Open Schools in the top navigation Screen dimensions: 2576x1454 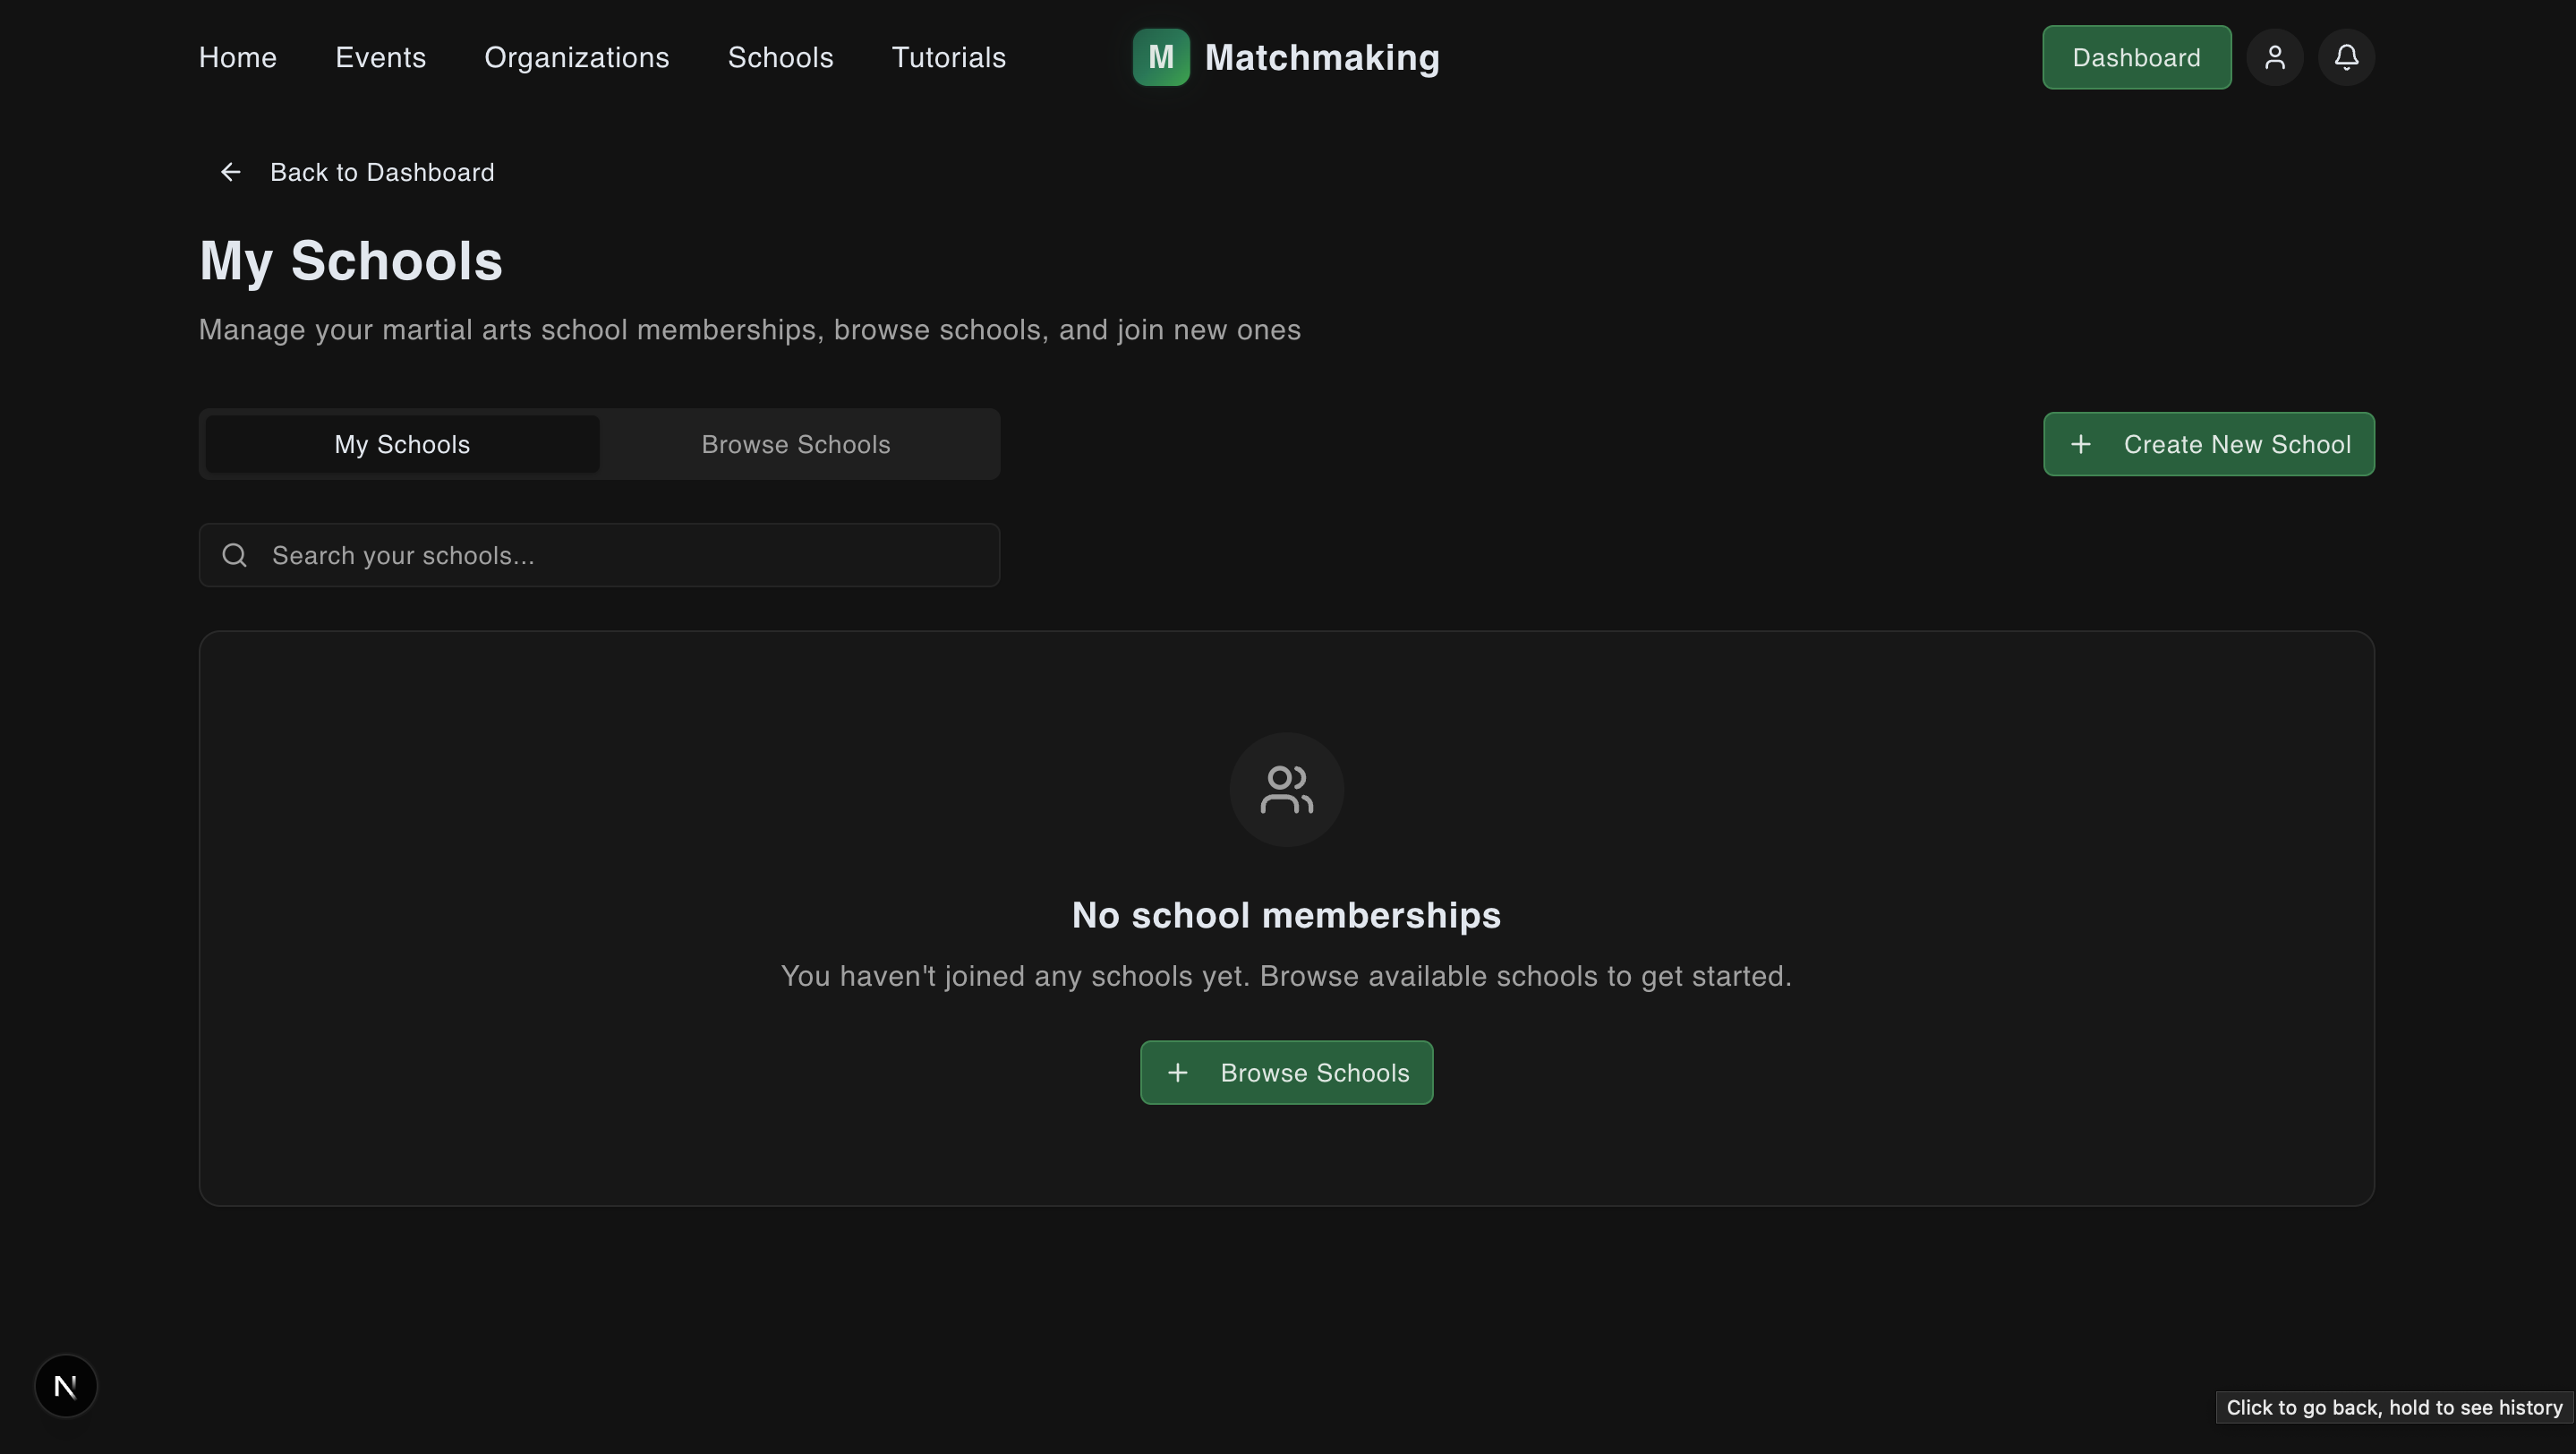[x=781, y=57]
